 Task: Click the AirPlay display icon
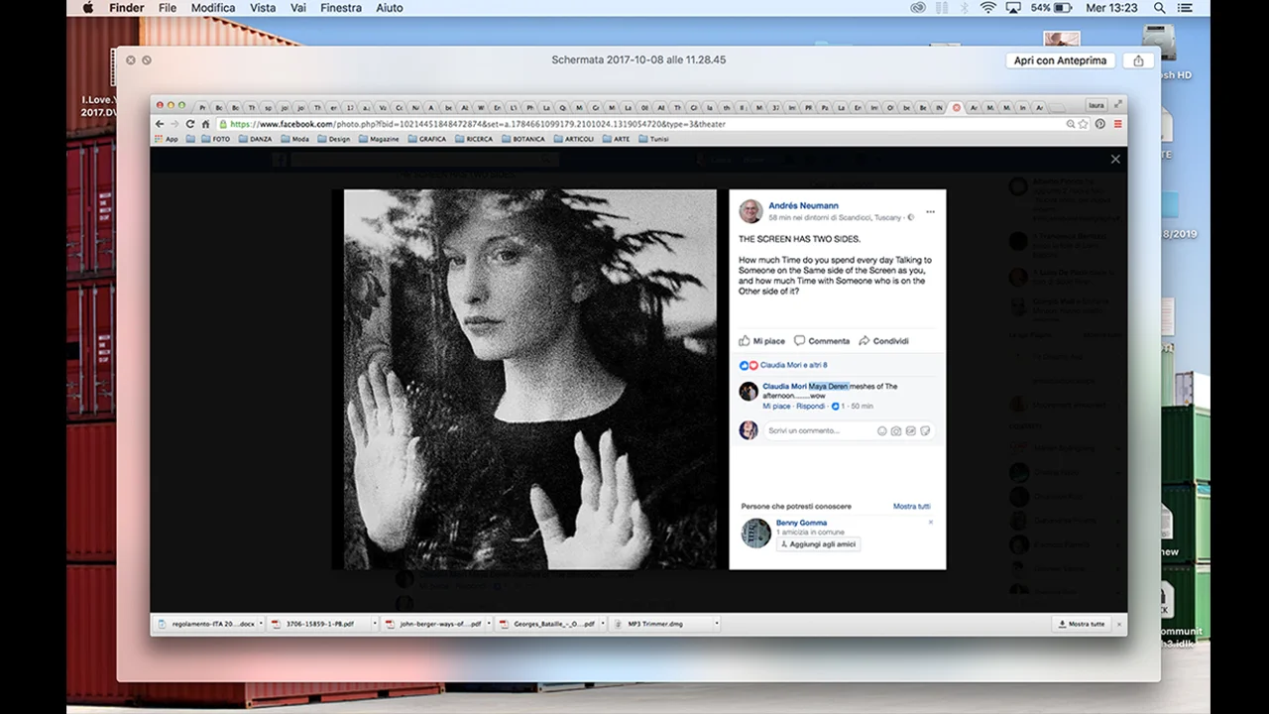coord(1013,8)
